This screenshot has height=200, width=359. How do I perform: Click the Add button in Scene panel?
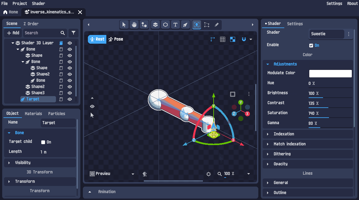[x=13, y=33]
